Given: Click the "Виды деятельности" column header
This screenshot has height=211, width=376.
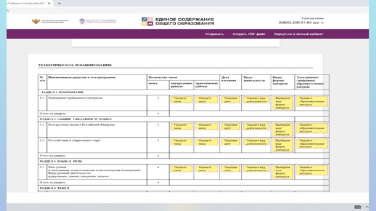Looking at the screenshot, I should coord(254,79).
